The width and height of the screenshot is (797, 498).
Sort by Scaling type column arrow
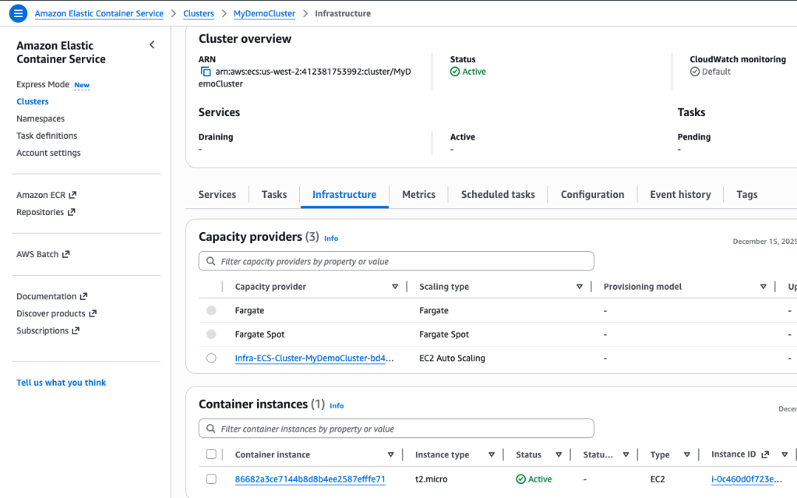[579, 287]
